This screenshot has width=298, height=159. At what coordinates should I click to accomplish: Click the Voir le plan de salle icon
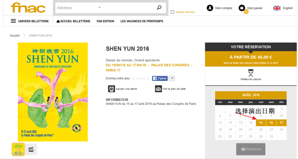(x=158, y=89)
